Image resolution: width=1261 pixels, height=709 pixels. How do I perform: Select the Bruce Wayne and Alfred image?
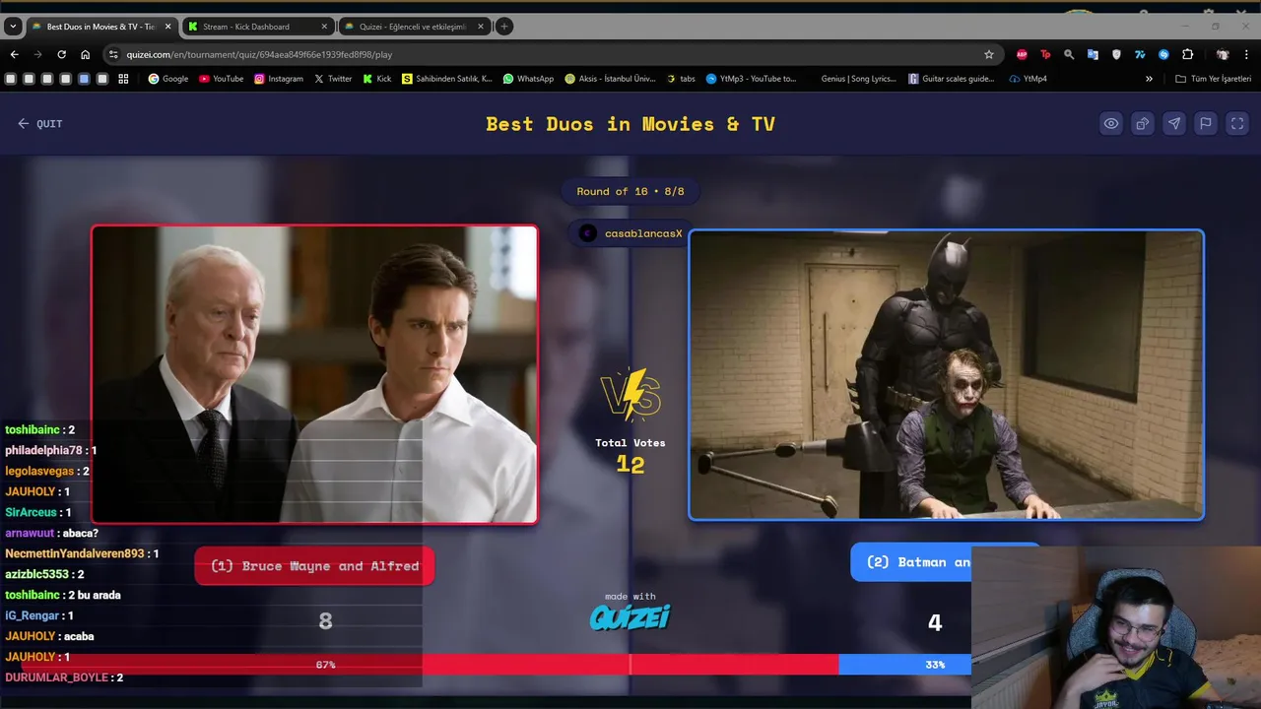314,374
